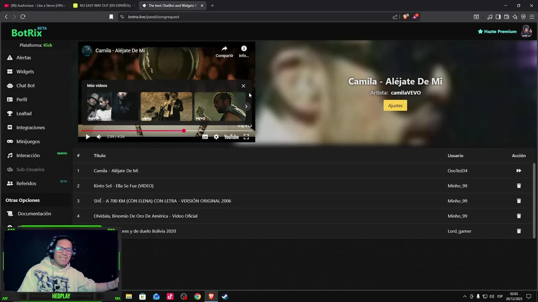Open Brave media playlist icon
538x302 pixels.
[490, 17]
